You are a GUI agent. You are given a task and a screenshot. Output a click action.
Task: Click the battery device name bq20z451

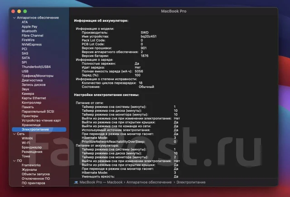pyautogui.click(x=149, y=36)
